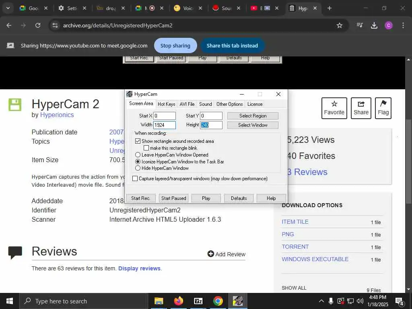
Task: Click the Start X input field
Action: coord(165,116)
